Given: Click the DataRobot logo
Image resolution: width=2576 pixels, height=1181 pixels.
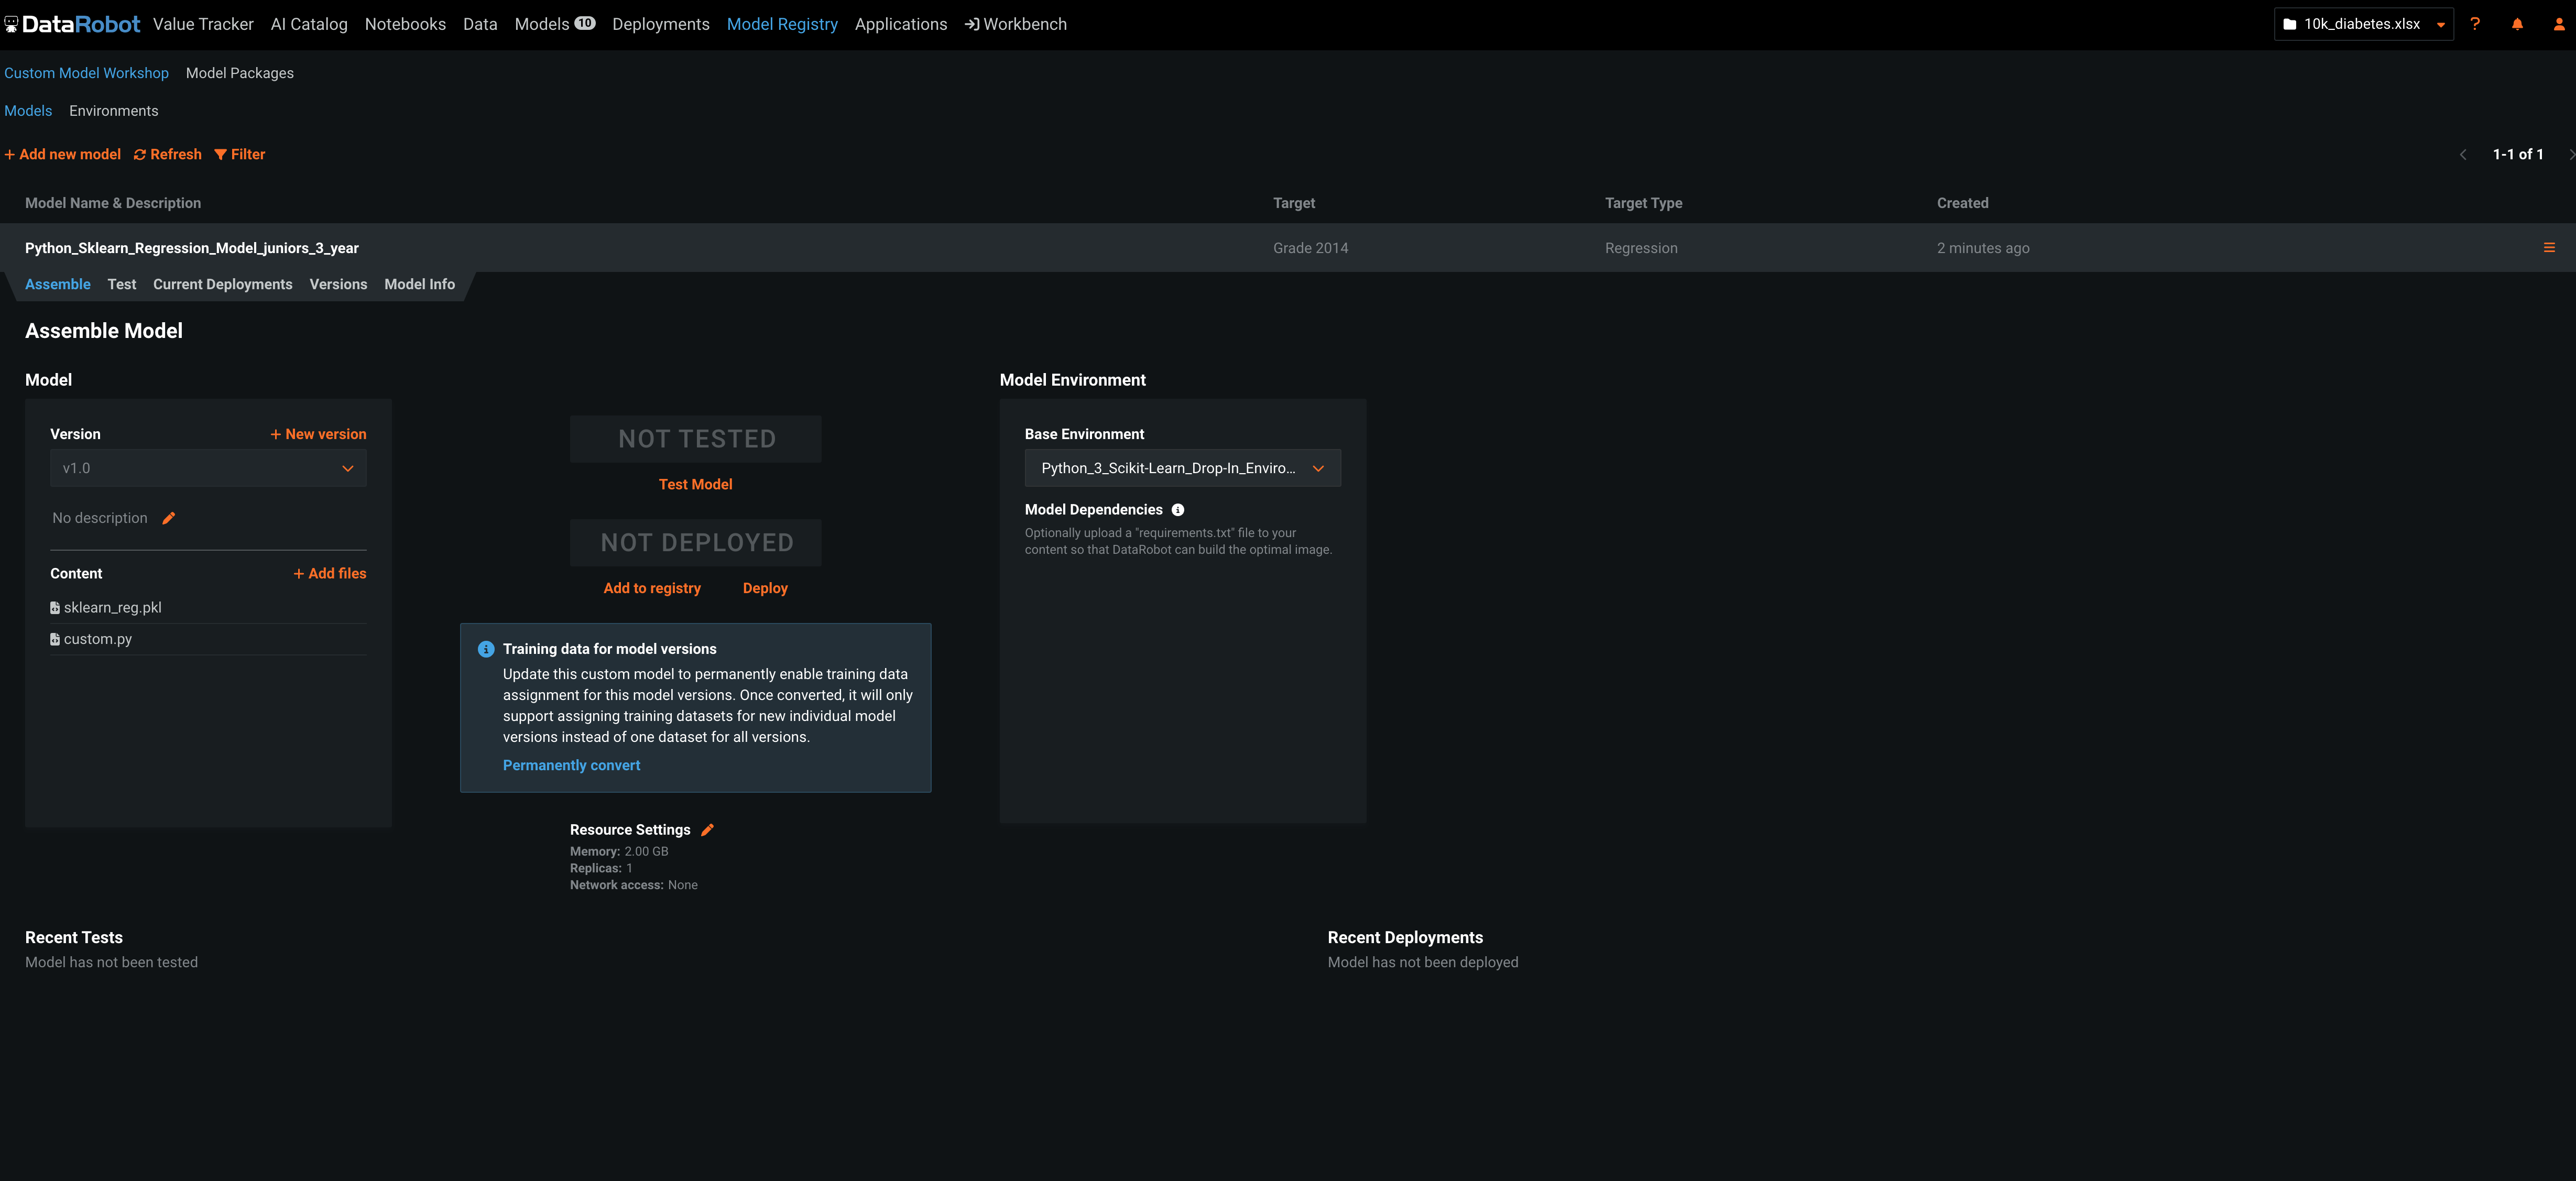Looking at the screenshot, I should [72, 24].
